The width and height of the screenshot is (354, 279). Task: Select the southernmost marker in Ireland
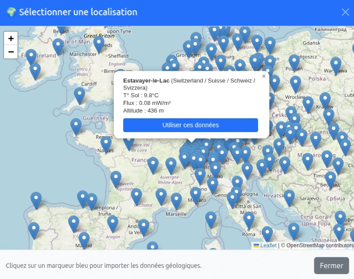point(35,71)
